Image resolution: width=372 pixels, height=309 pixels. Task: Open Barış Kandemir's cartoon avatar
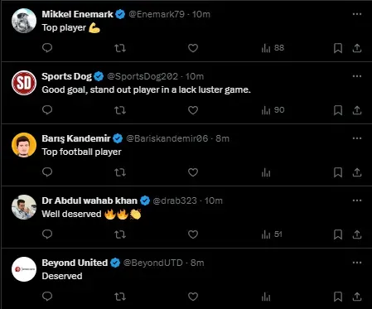[24, 145]
